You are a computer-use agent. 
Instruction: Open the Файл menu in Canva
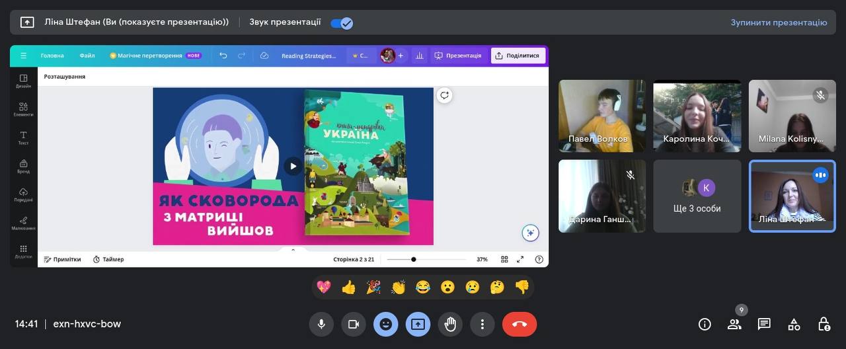(x=87, y=56)
